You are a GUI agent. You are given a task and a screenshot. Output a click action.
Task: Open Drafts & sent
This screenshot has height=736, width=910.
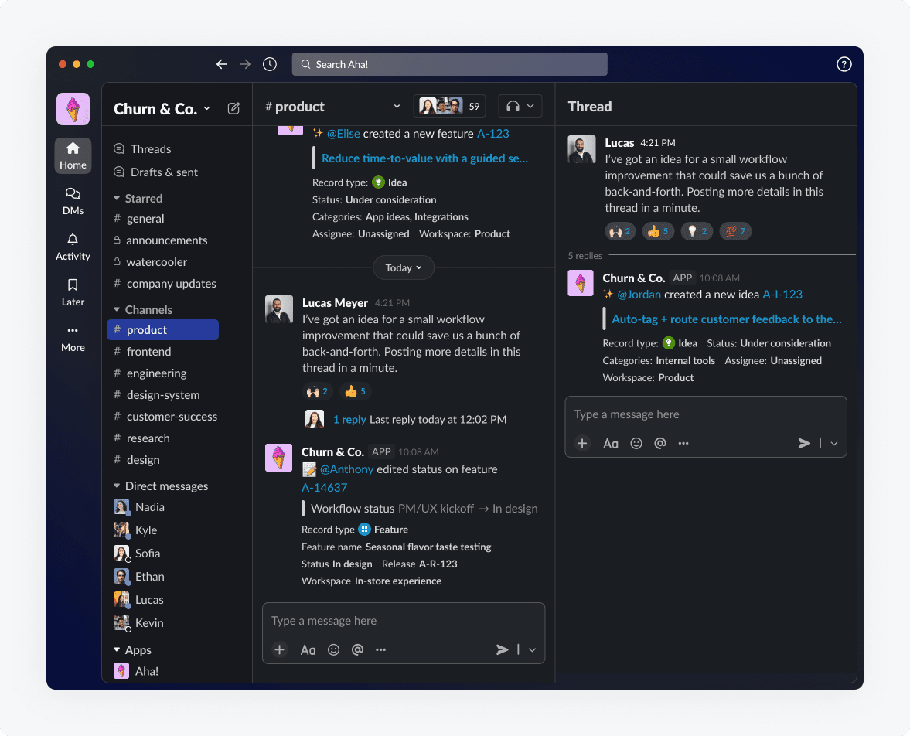(x=155, y=172)
